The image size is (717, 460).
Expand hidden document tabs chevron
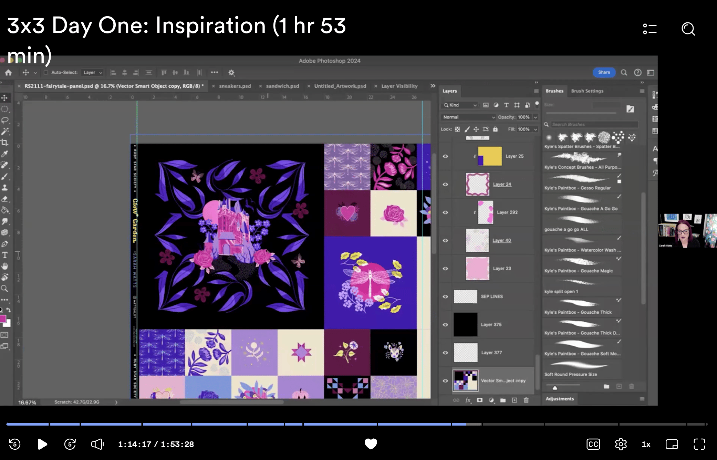tap(433, 86)
